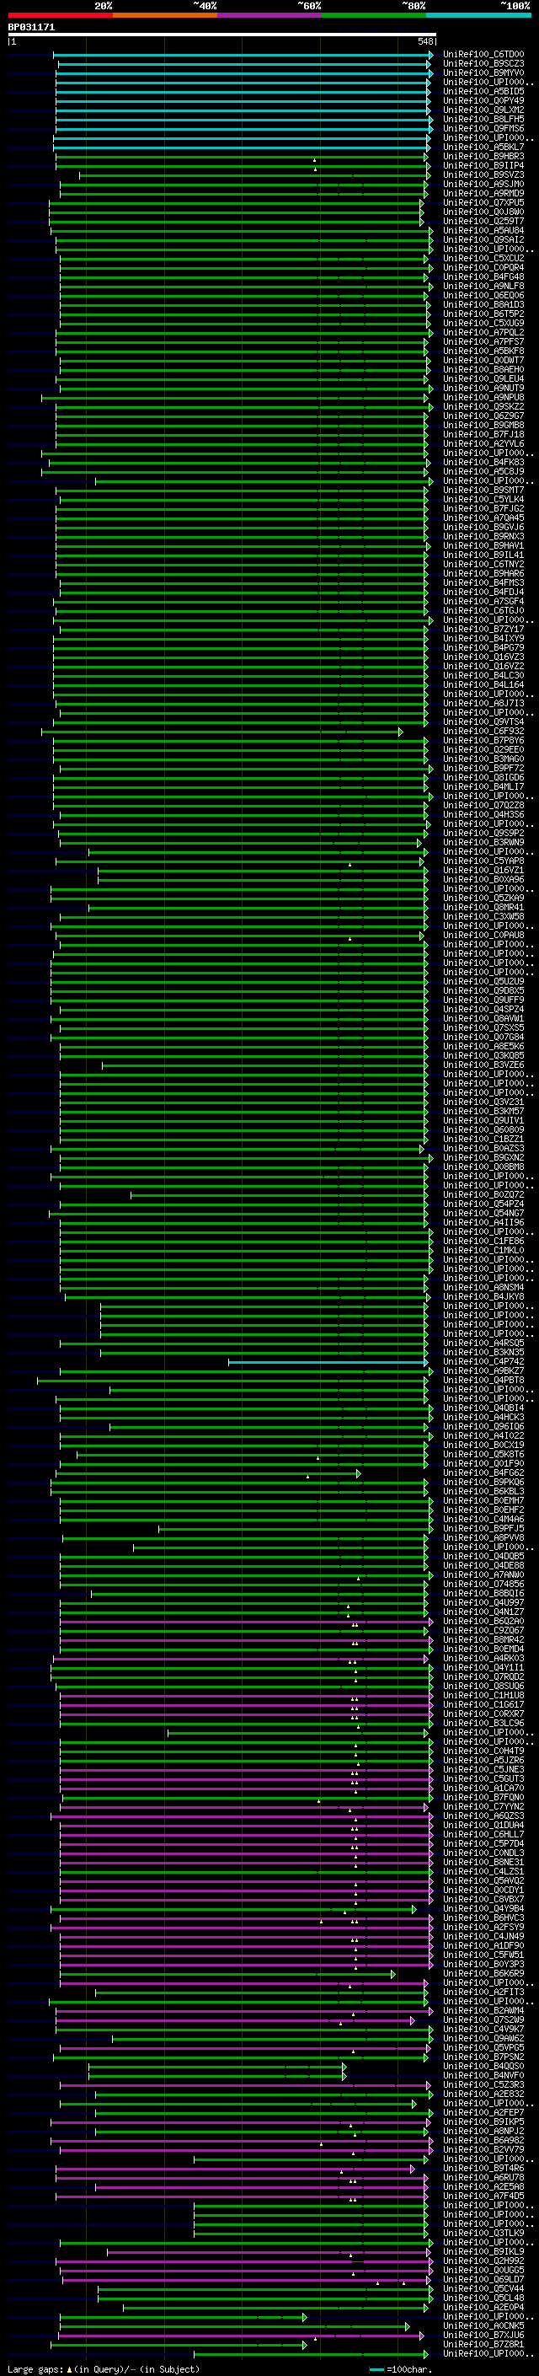The width and height of the screenshot is (539, 2376).
Task: Select hit label UniRef100_B4L164
Action: (x=483, y=684)
